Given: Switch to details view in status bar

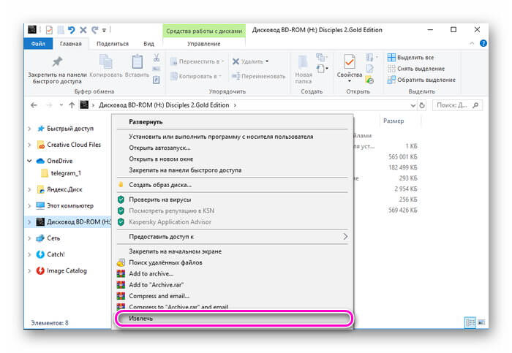Looking at the screenshot, I should pyautogui.click(x=470, y=322).
